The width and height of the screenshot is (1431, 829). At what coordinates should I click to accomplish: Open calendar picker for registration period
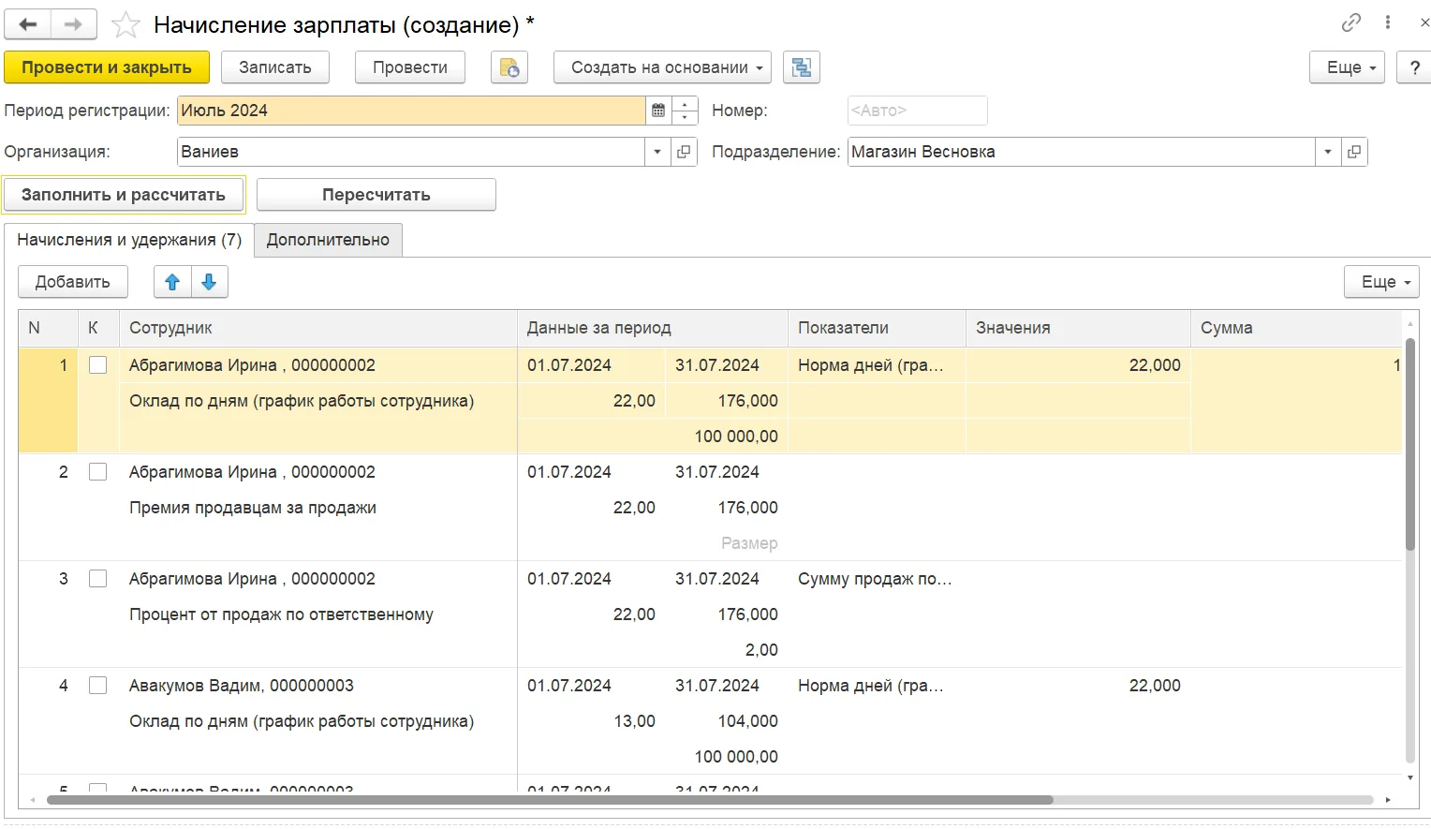pyautogui.click(x=658, y=111)
